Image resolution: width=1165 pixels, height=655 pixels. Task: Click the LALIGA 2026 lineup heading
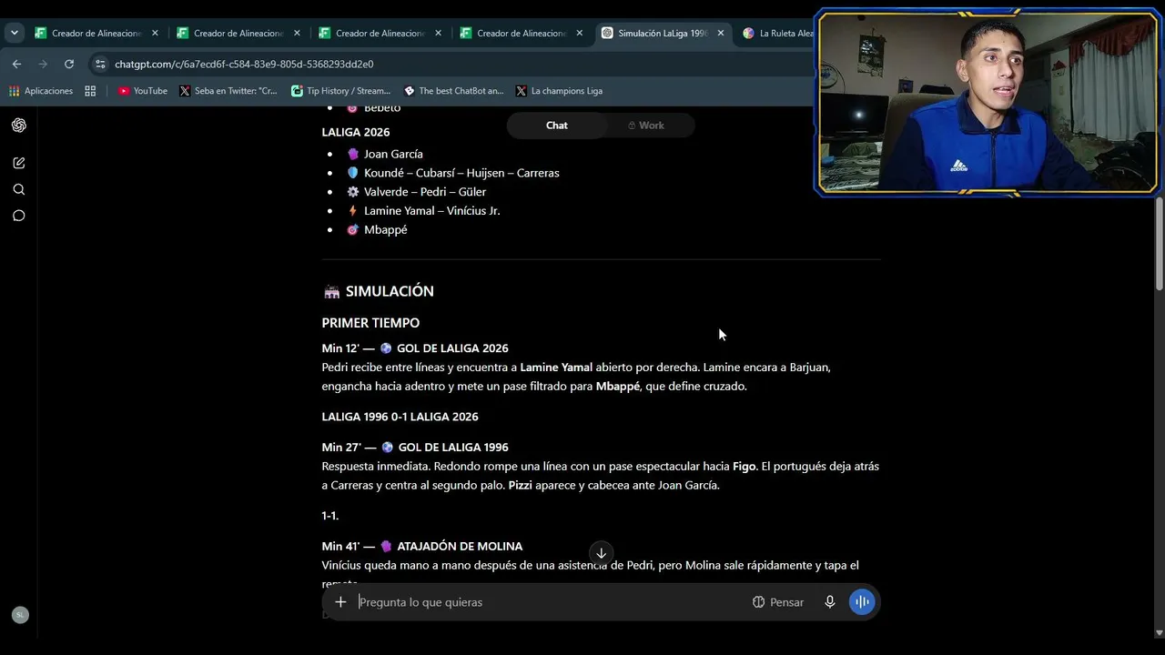point(356,132)
